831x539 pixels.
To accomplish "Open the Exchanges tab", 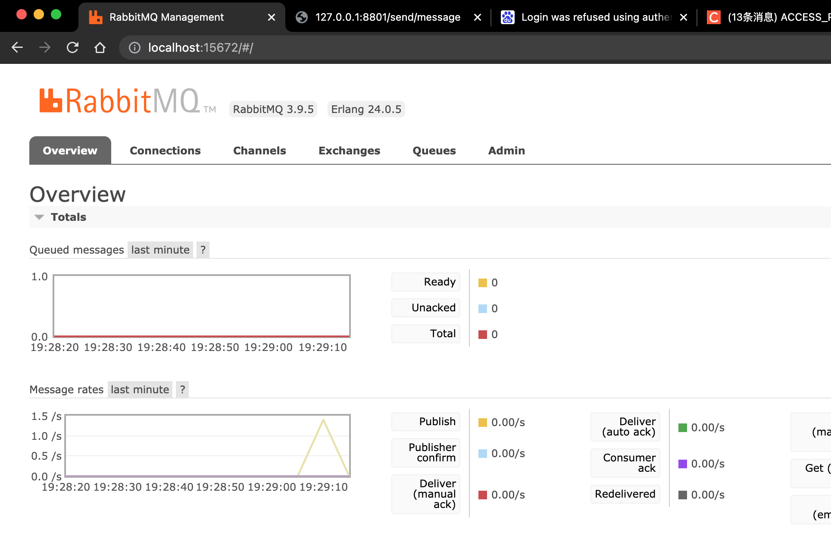I will click(349, 150).
